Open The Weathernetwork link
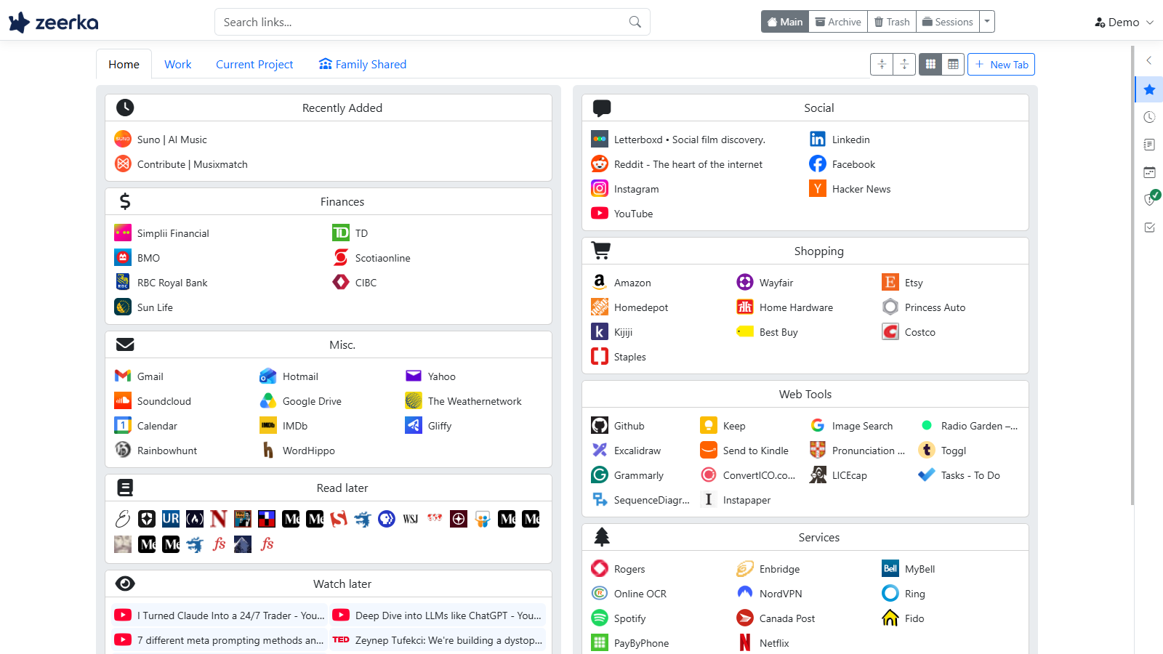 coord(475,401)
